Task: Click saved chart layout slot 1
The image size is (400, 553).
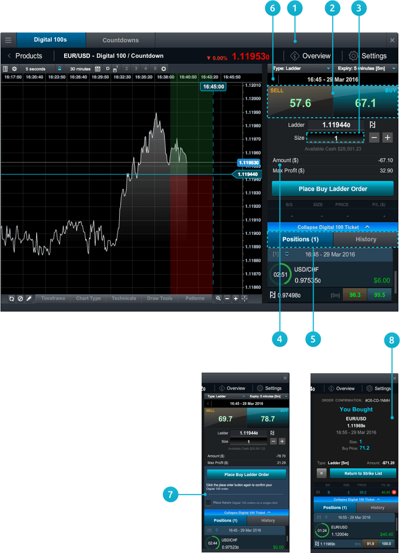Action: tap(115, 69)
